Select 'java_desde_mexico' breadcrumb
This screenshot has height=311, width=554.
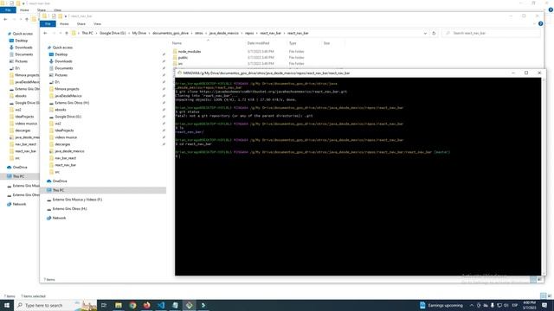[224, 33]
